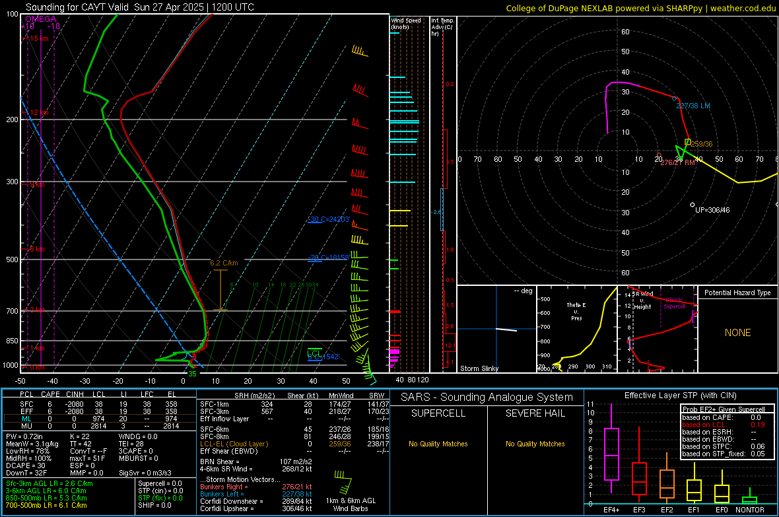Click the SFC-6km shear row

click(294, 429)
